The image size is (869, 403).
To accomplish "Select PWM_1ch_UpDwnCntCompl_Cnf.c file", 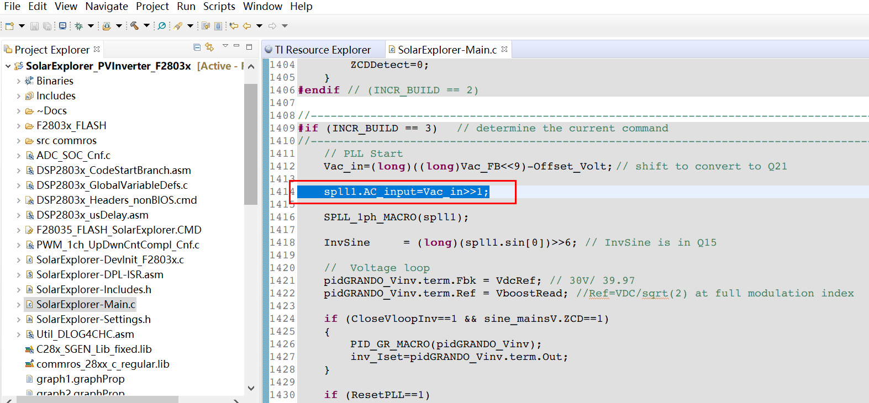I will pyautogui.click(x=118, y=245).
